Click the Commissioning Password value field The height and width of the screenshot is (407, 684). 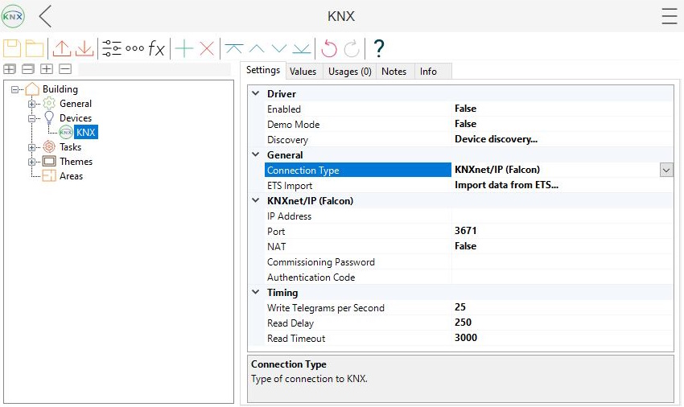[562, 261]
